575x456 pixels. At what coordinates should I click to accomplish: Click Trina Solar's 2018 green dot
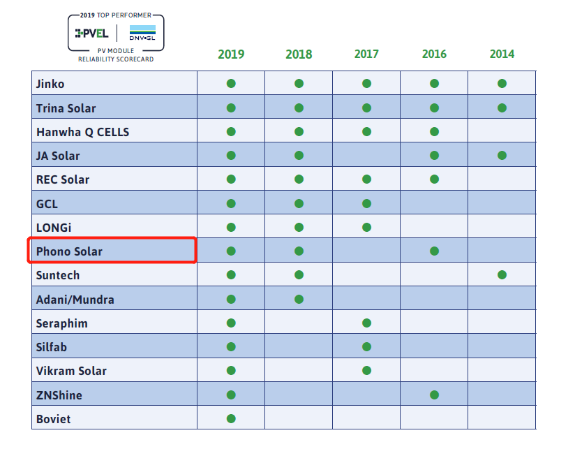click(x=299, y=108)
